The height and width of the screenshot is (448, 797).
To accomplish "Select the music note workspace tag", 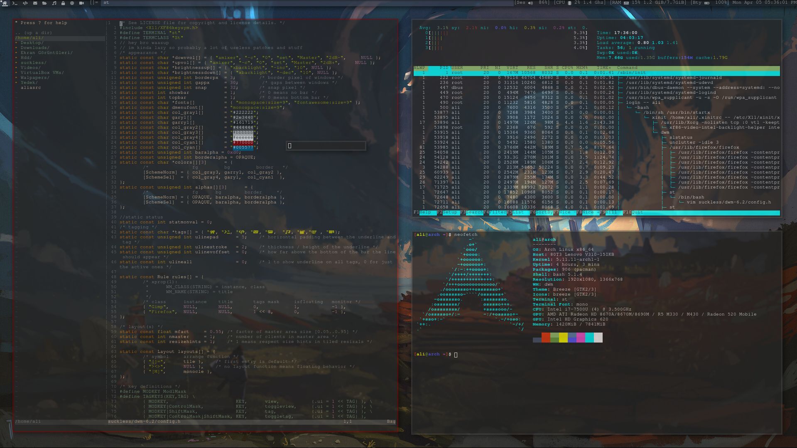I will tap(54, 3).
